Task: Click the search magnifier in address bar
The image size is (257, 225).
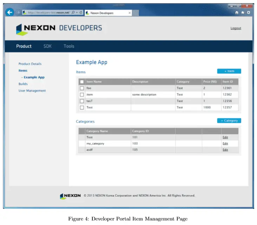Action: (73, 12)
